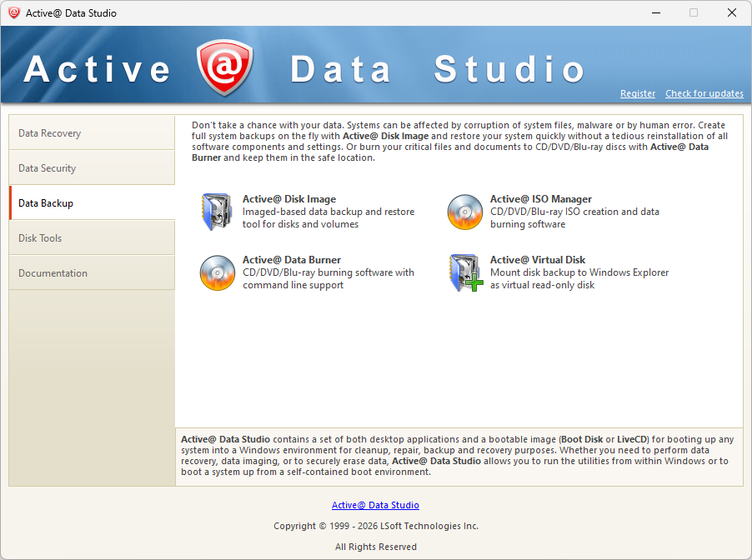Screen dimensions: 752x560
Task: Click Check for updates link
Action: pos(704,93)
